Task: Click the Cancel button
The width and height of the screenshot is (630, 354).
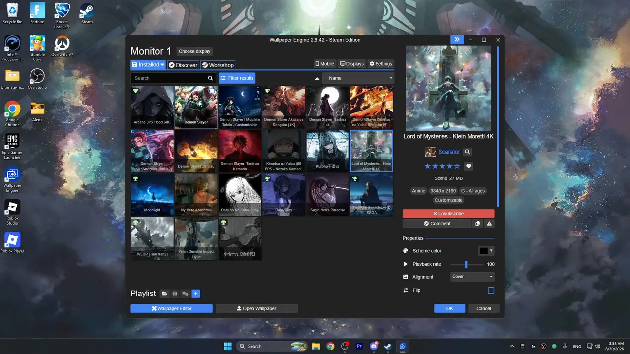Action: click(x=484, y=308)
